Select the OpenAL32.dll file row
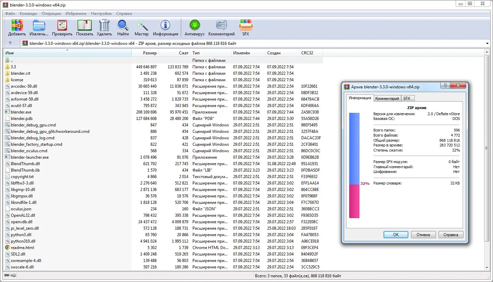Screen dimensions: 493x282 click(x=163, y=215)
